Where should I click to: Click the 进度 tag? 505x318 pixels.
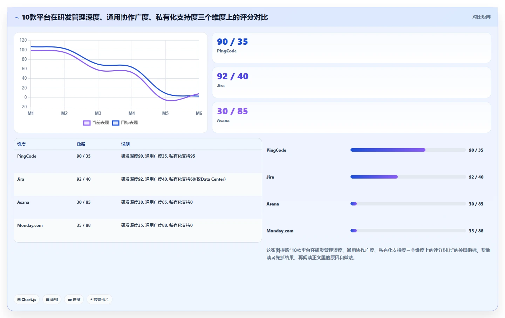point(74,299)
